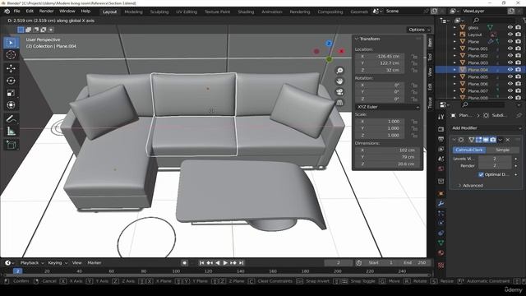Switch to Modeling workspace tab
Screen dimensions: 526x296
(x=133, y=12)
